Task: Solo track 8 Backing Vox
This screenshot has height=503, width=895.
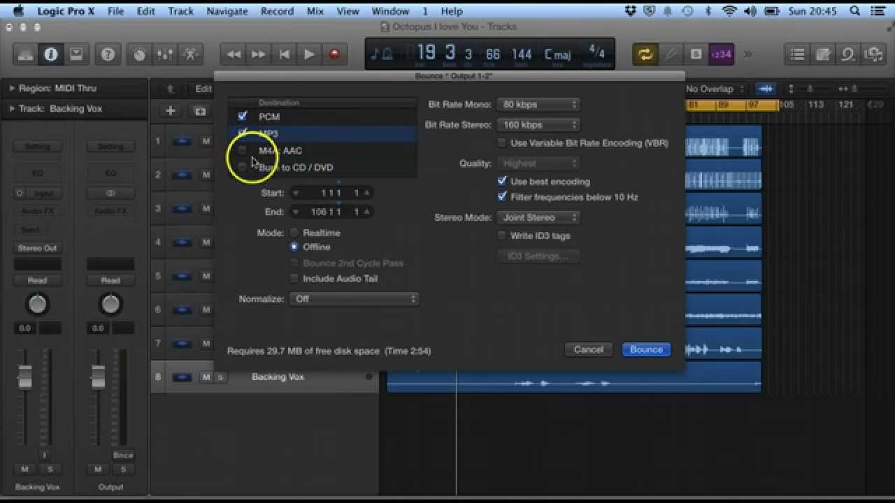Action: coord(220,377)
